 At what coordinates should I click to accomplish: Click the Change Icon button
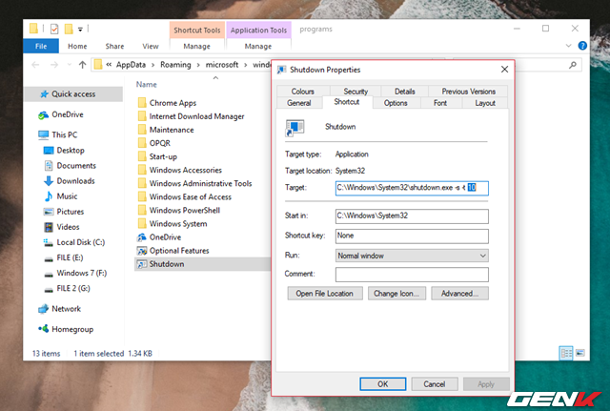(x=396, y=294)
